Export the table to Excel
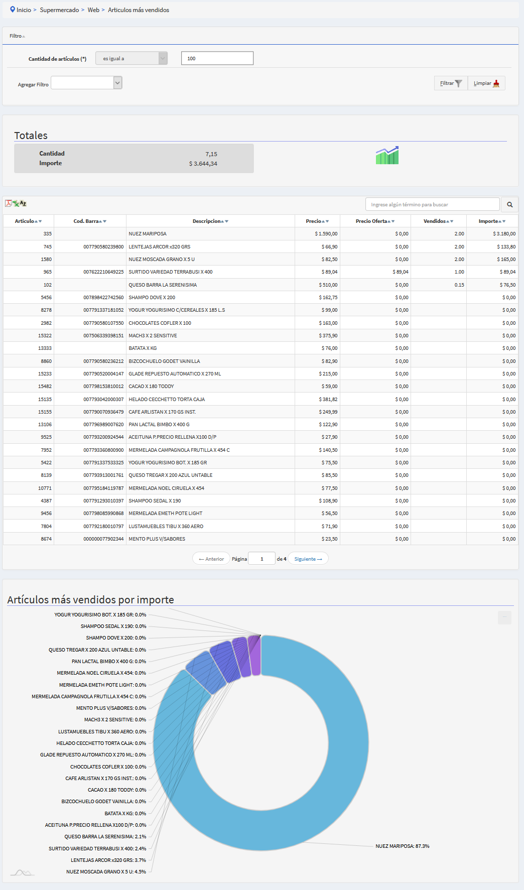Viewport: 524px width, 890px height. 16,203
